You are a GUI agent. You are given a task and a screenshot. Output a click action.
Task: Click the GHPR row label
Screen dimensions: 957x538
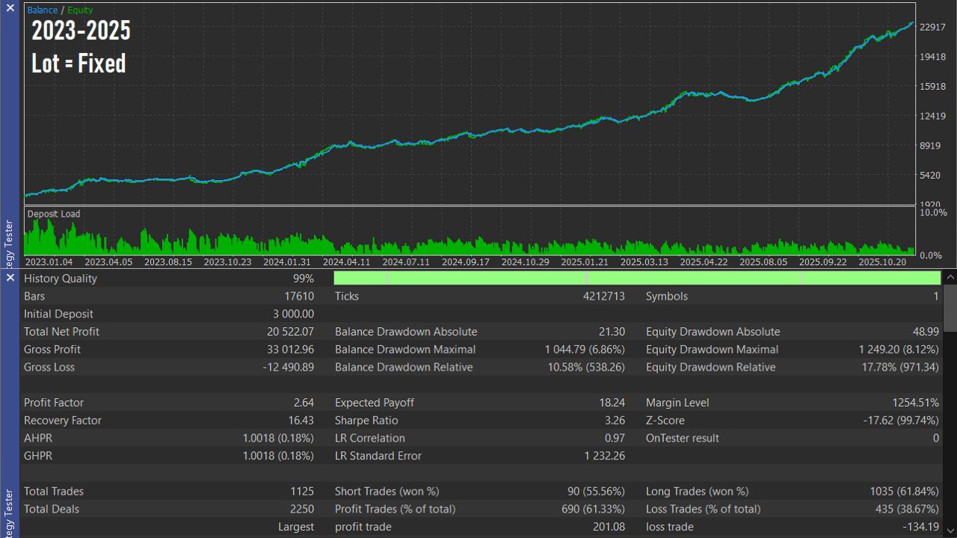coord(38,456)
